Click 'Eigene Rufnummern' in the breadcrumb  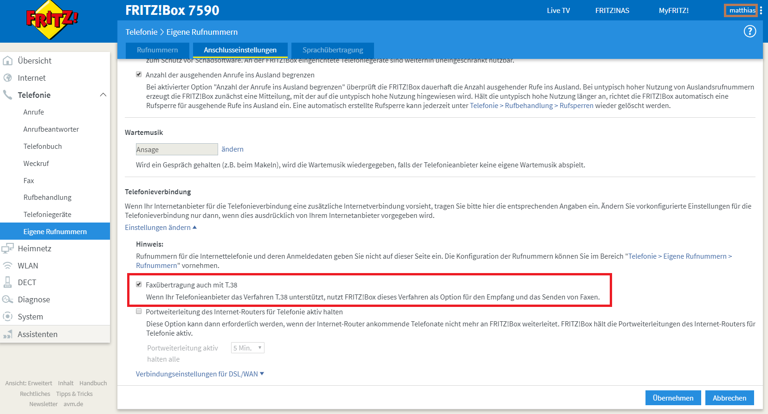(202, 32)
